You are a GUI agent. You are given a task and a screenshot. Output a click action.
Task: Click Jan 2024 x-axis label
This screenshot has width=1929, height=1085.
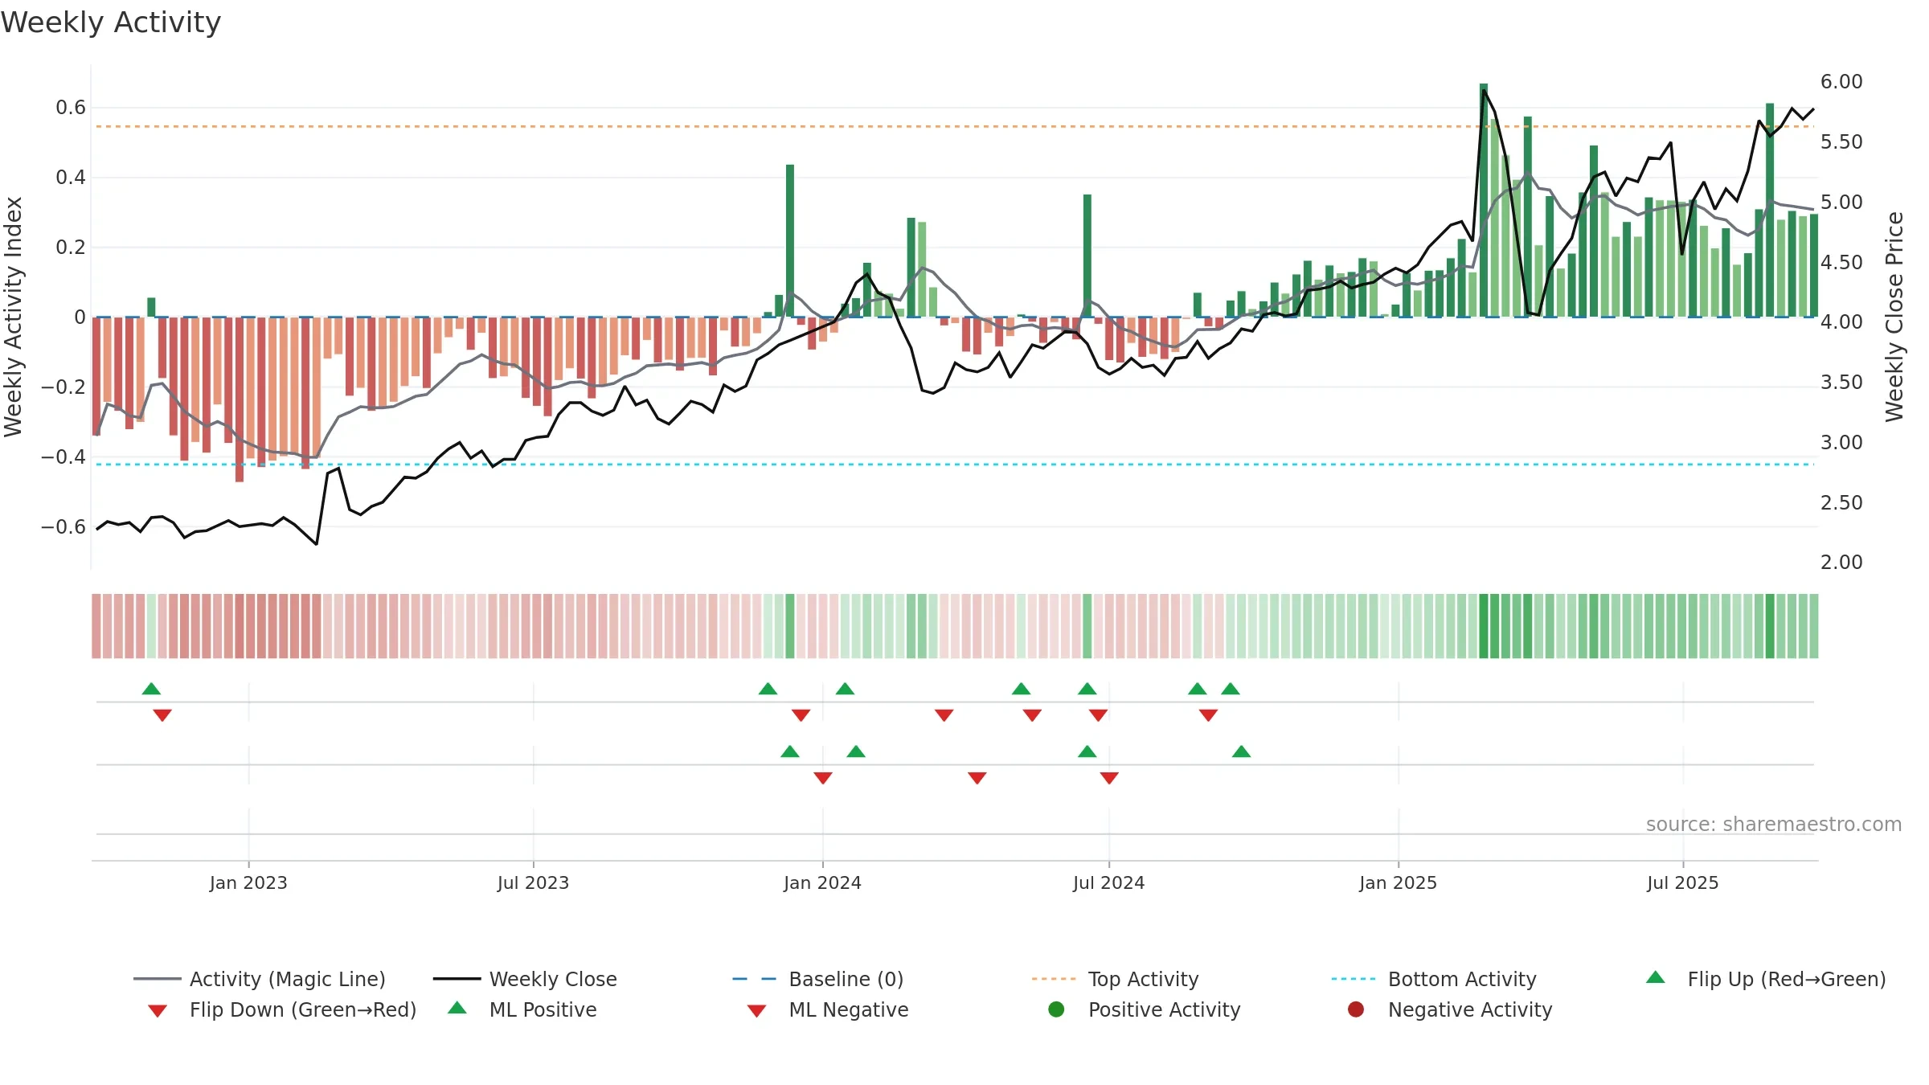pos(822,882)
